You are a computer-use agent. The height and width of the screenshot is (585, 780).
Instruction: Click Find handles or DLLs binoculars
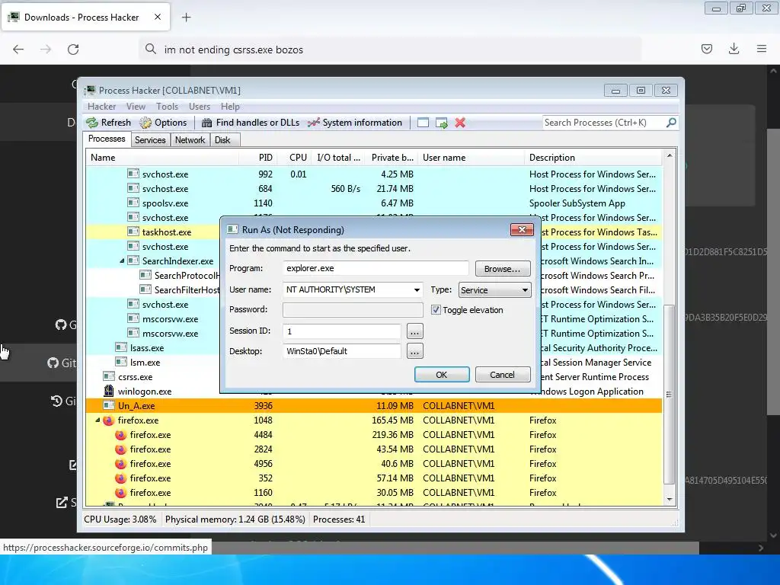pos(206,123)
